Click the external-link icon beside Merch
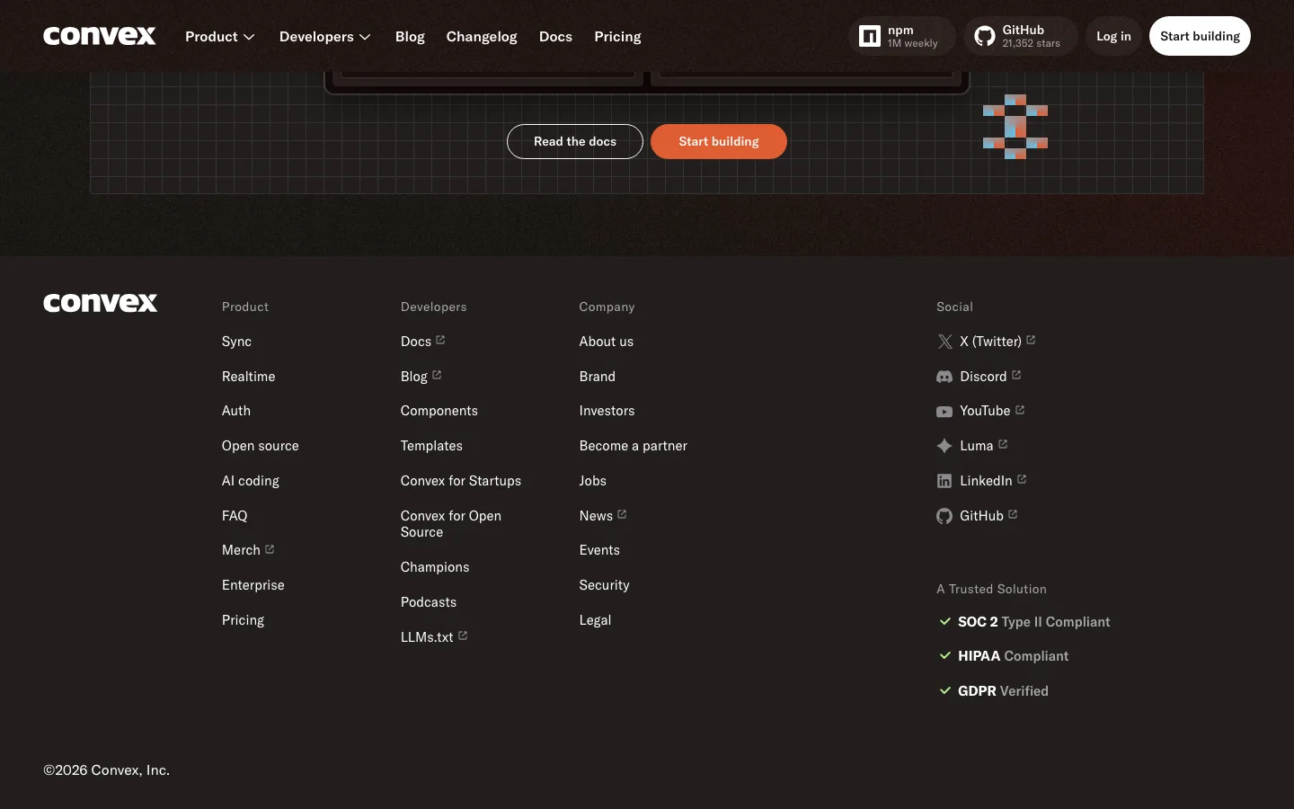1294x809 pixels. (270, 548)
